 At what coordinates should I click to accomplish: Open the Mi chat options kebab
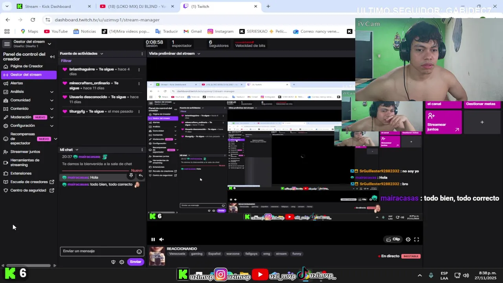(x=142, y=150)
